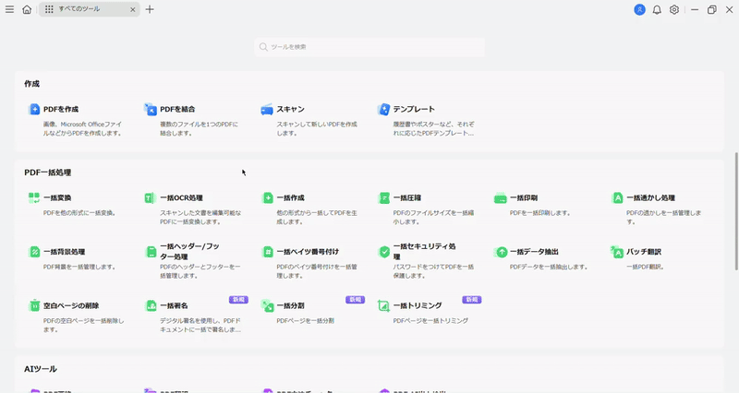This screenshot has height=393, width=739.
Task: Click the 一括変換 label
Action: [57, 198]
